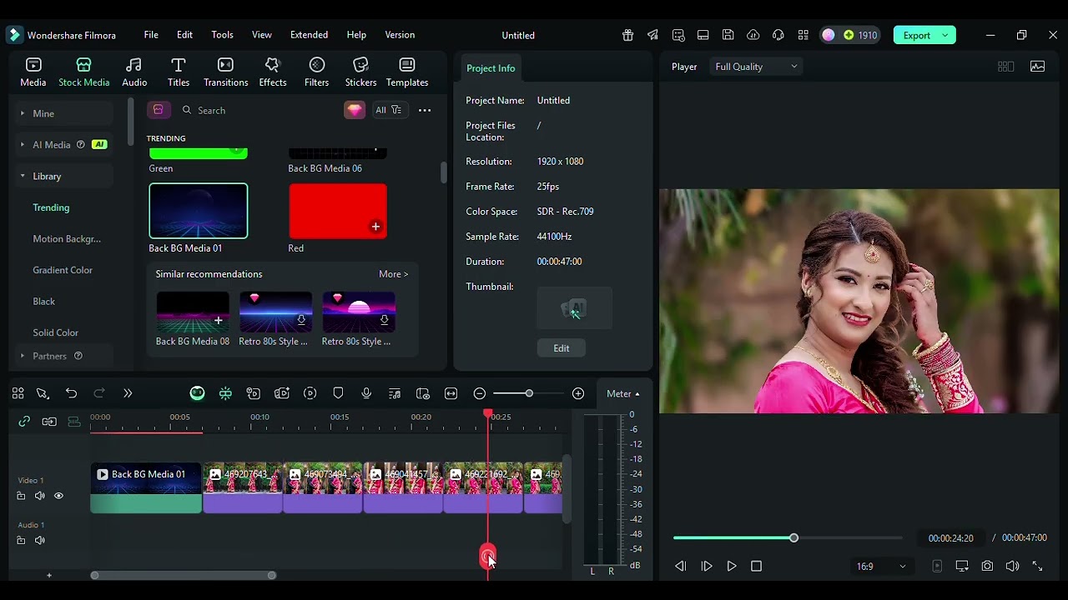Viewport: 1068px width, 600px height.
Task: Select Gradient Color category
Action: [x=63, y=270]
